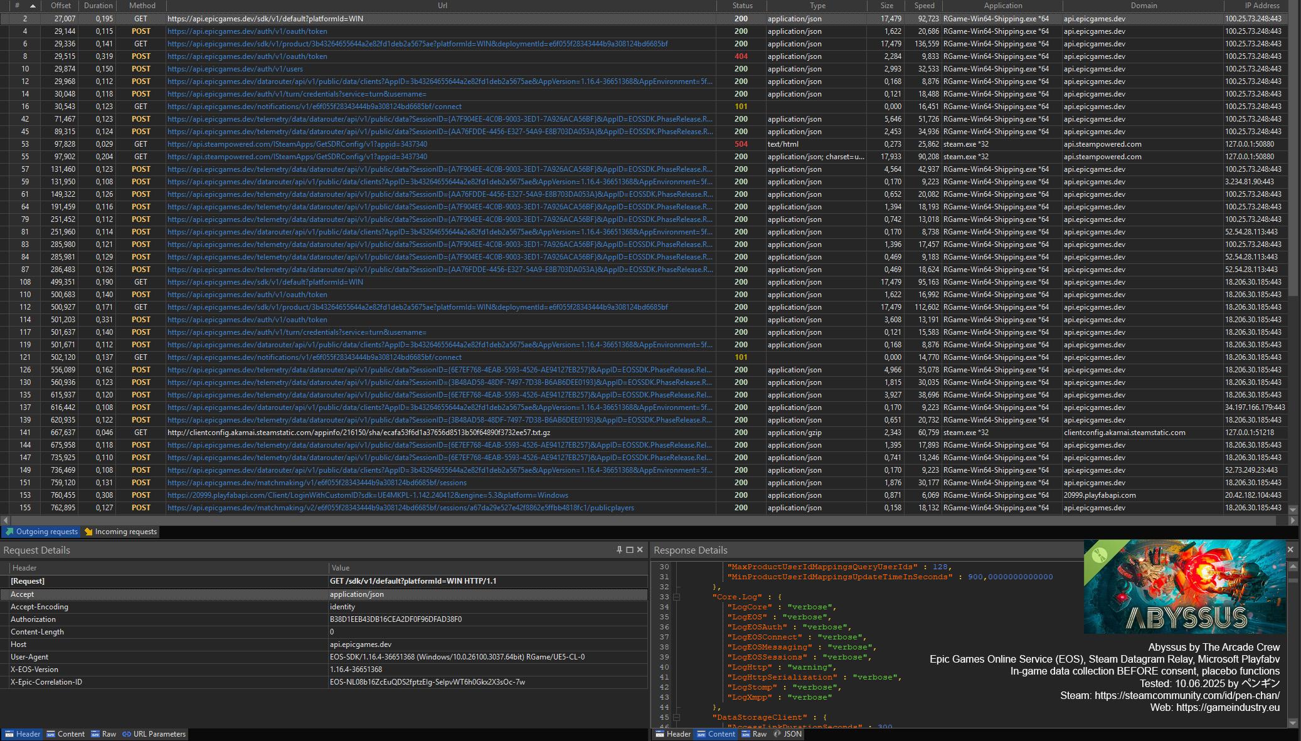Open the Raw tab in Request Details
This screenshot has width=1301, height=741.
click(x=104, y=734)
